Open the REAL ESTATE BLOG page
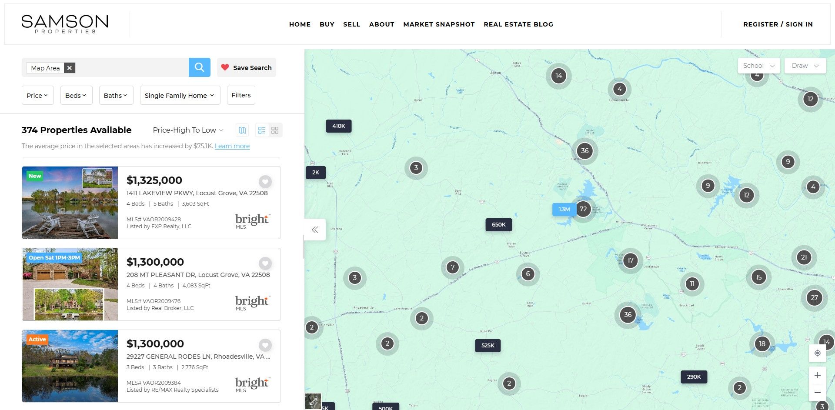The image size is (835, 410). tap(518, 24)
